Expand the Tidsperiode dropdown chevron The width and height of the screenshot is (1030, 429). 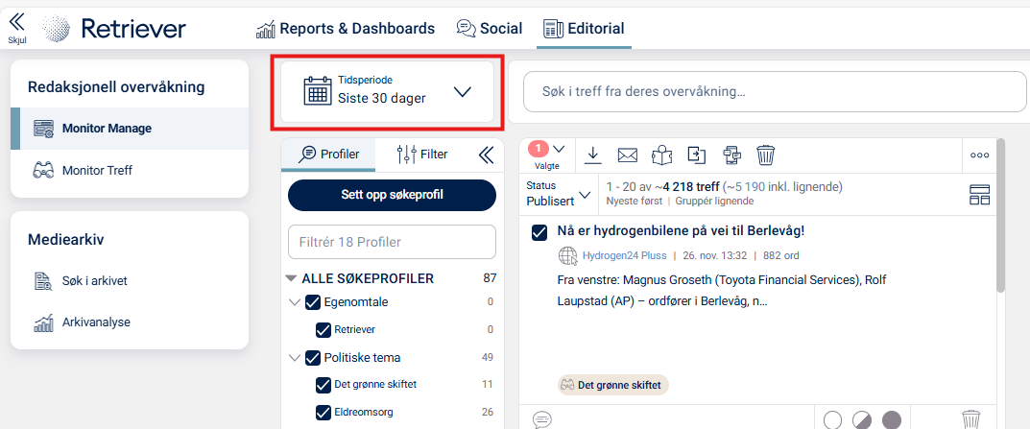(x=463, y=92)
